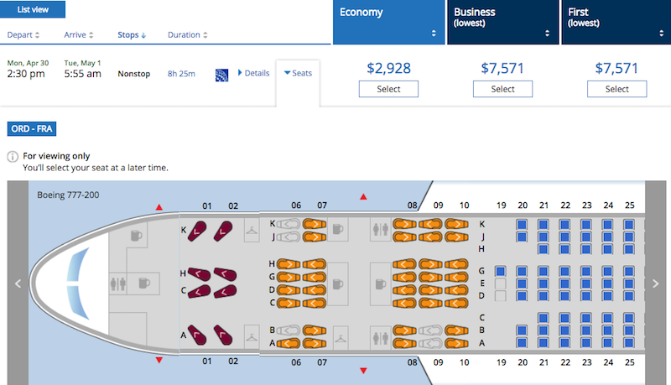
Task: Sort by the Economy fare column
Action: point(388,22)
